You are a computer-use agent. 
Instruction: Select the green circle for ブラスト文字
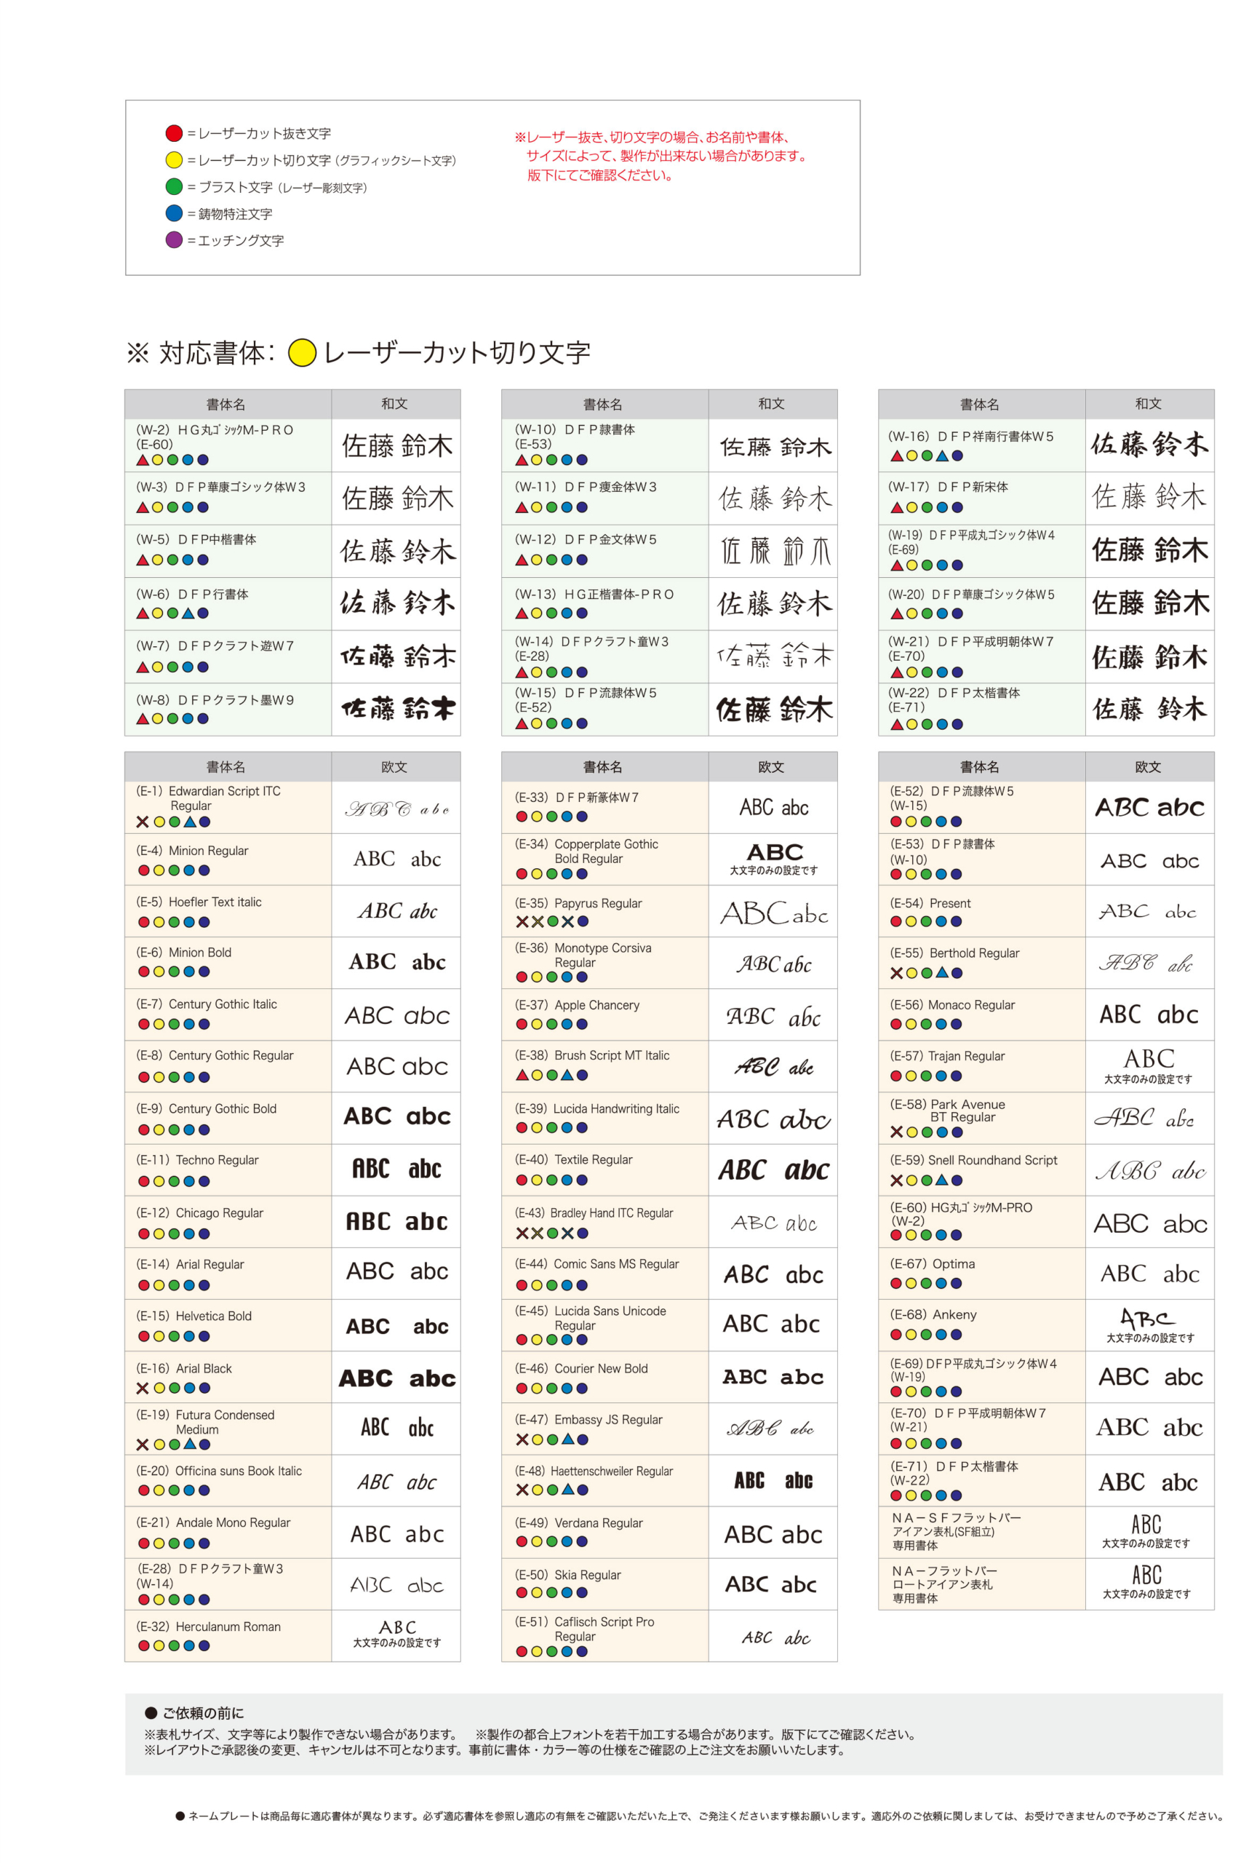tap(174, 186)
